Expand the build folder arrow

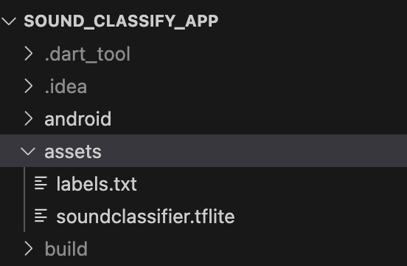pyautogui.click(x=28, y=248)
